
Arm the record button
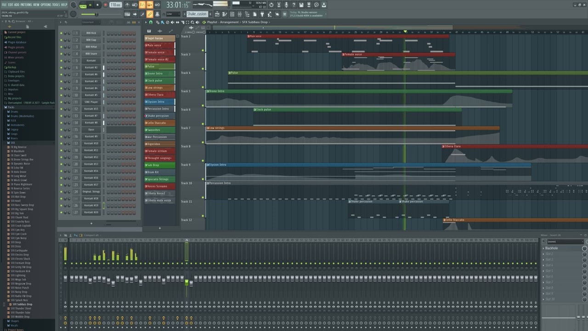tap(105, 5)
